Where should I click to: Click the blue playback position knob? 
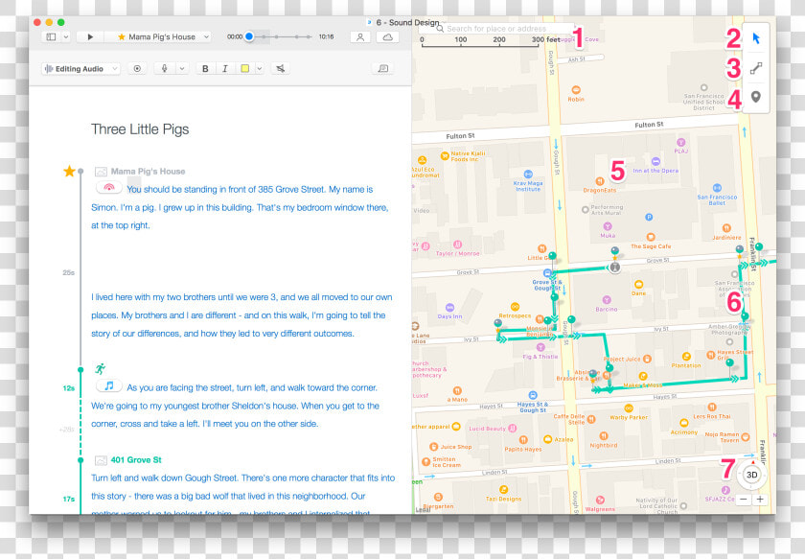pyautogui.click(x=249, y=36)
